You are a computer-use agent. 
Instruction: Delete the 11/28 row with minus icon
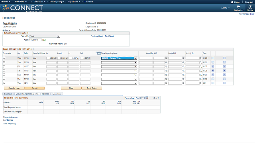[224, 71]
